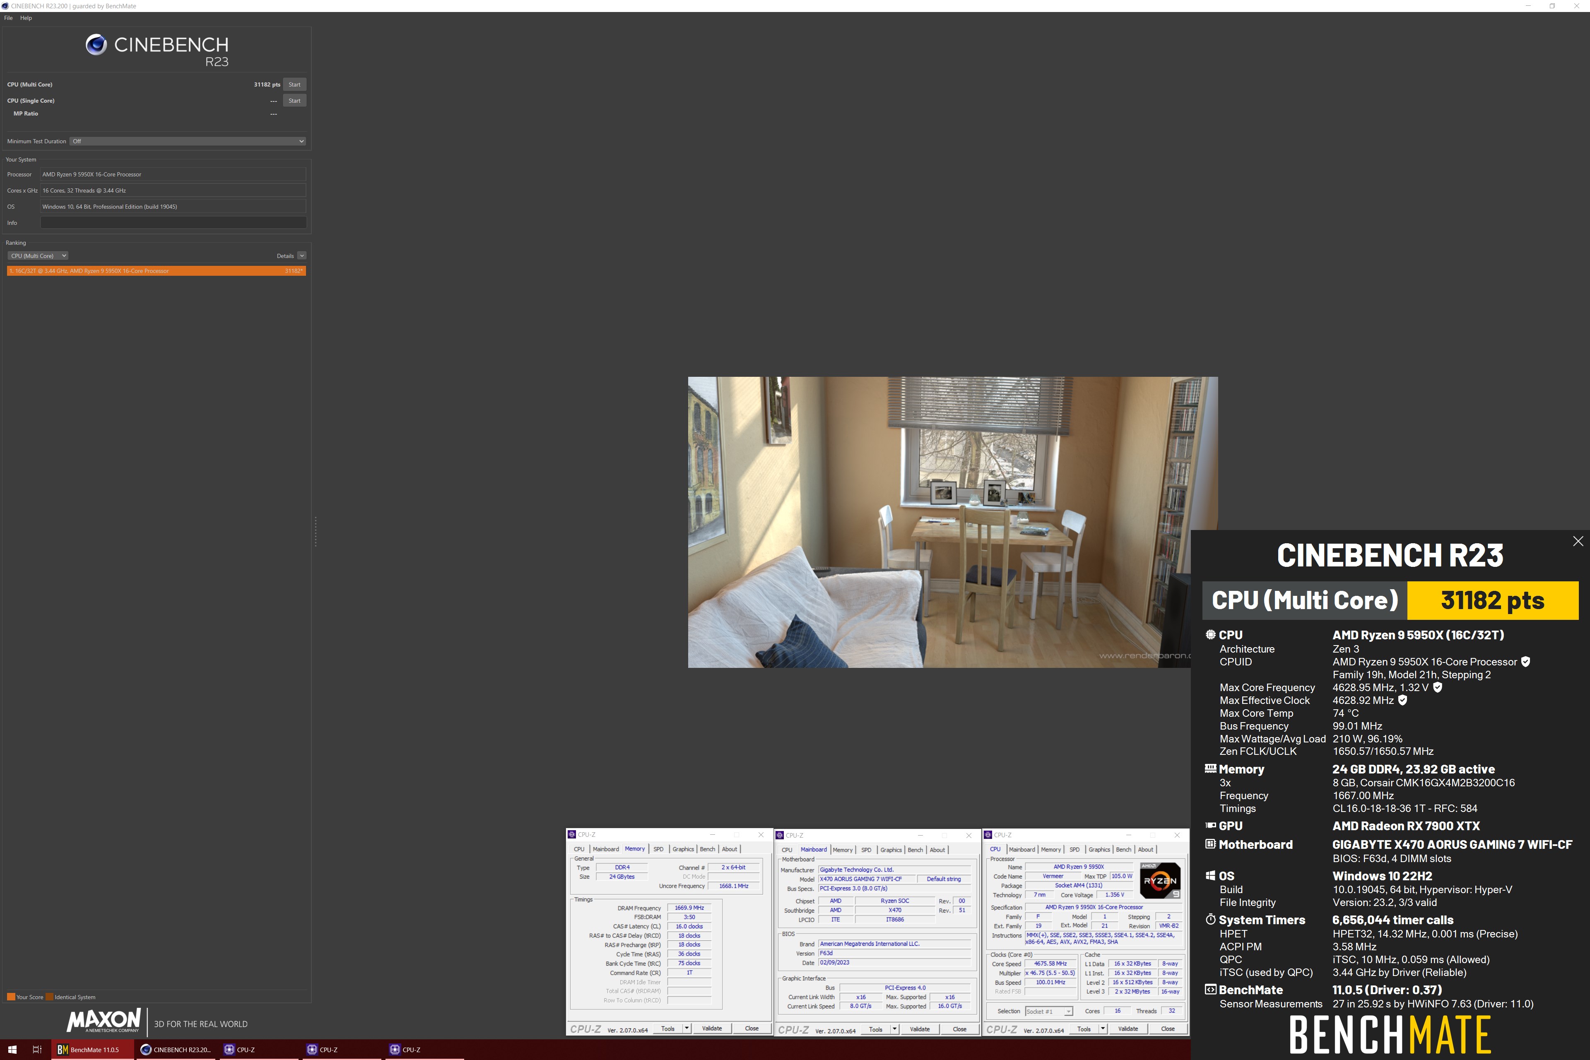1590x1060 pixels.
Task: Open the Minimum Test Duration dropdown
Action: (188, 141)
